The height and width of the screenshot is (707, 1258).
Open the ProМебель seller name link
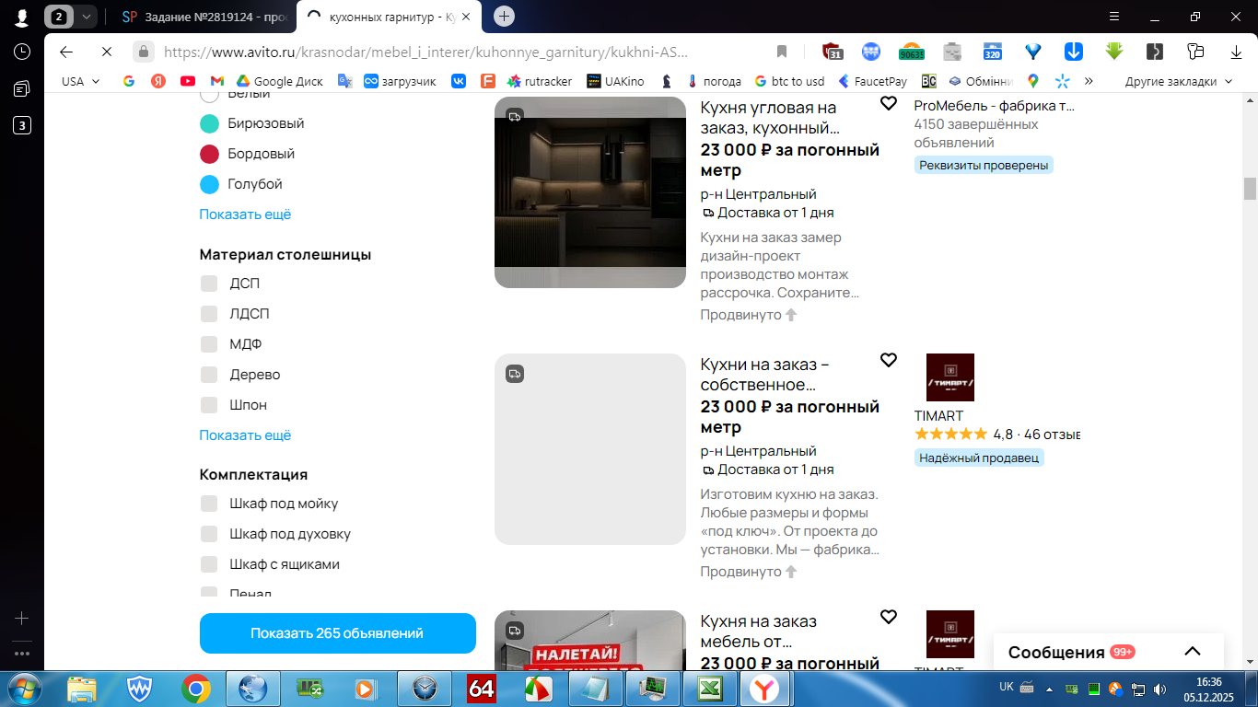coord(994,105)
